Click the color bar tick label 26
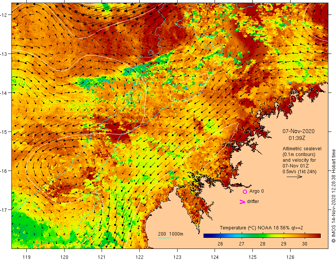Image resolution: width=336 pixels, height=260 pixels. click(x=220, y=244)
